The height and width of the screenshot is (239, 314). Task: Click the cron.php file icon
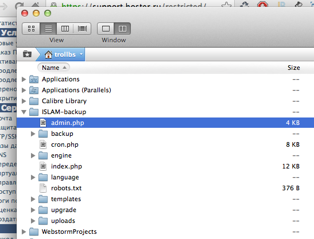coord(43,144)
